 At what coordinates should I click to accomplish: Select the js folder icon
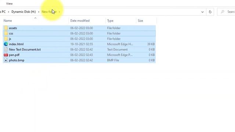(6, 39)
